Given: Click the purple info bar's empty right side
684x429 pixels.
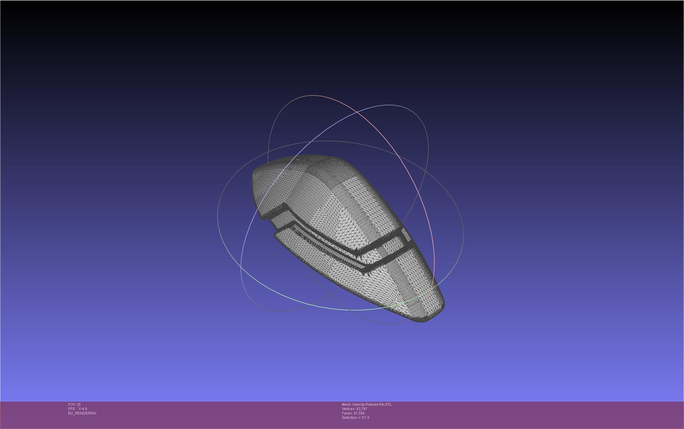Looking at the screenshot, I should point(553,415).
